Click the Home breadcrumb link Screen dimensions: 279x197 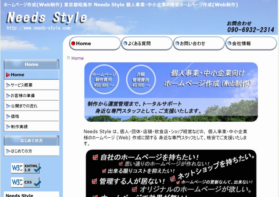point(78,58)
